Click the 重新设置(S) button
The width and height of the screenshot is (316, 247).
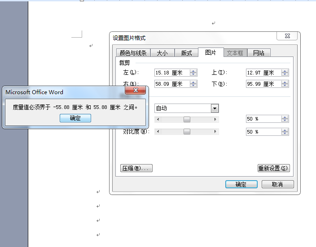point(274,168)
